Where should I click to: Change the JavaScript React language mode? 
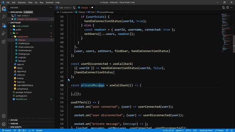(x=206, y=131)
